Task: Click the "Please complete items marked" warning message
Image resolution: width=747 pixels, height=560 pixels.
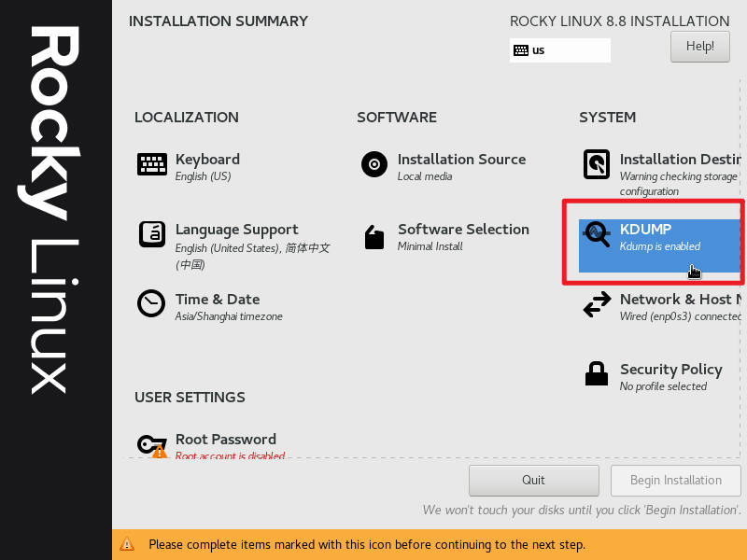Action: (x=367, y=544)
